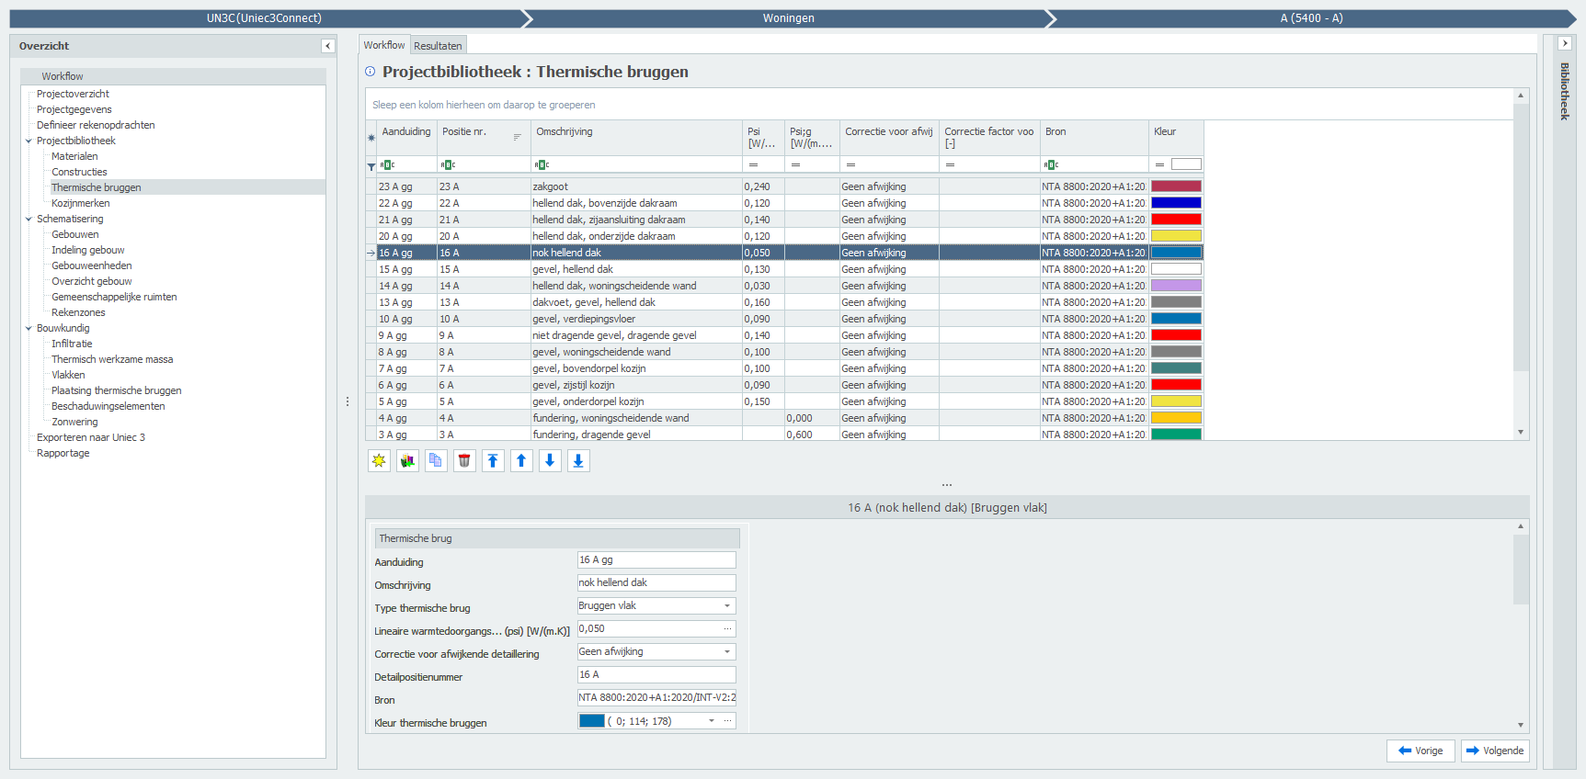Select Kozijnmerken in the workflow tree
The image size is (1586, 779).
80,203
